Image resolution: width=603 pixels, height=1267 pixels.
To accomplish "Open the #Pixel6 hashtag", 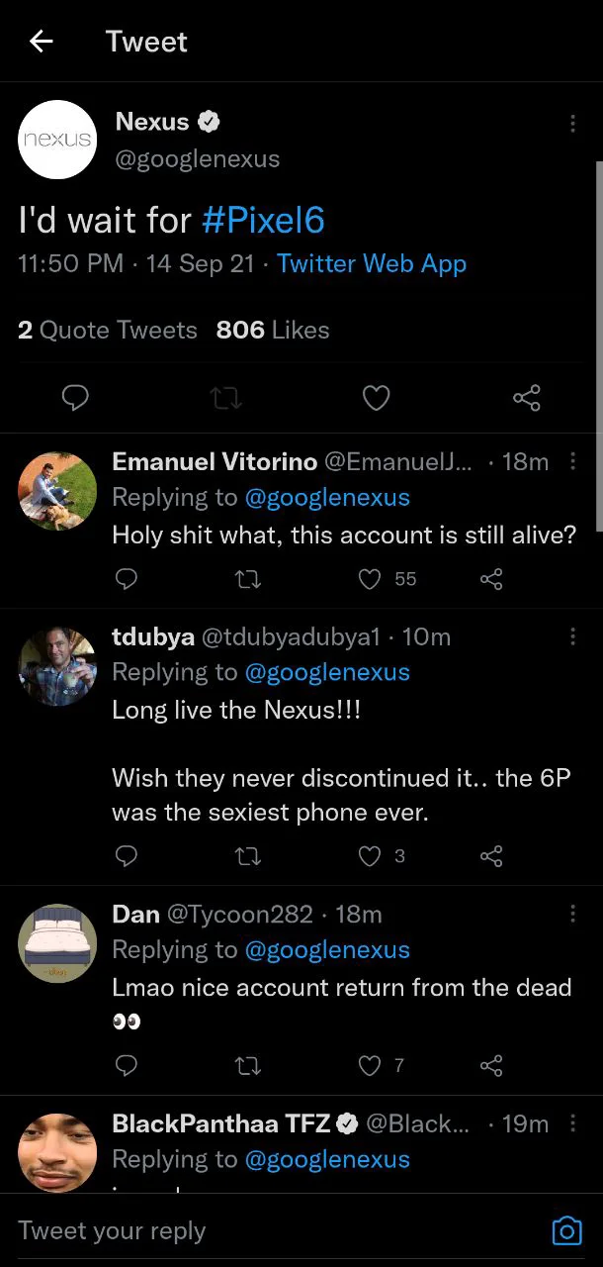I will (263, 220).
